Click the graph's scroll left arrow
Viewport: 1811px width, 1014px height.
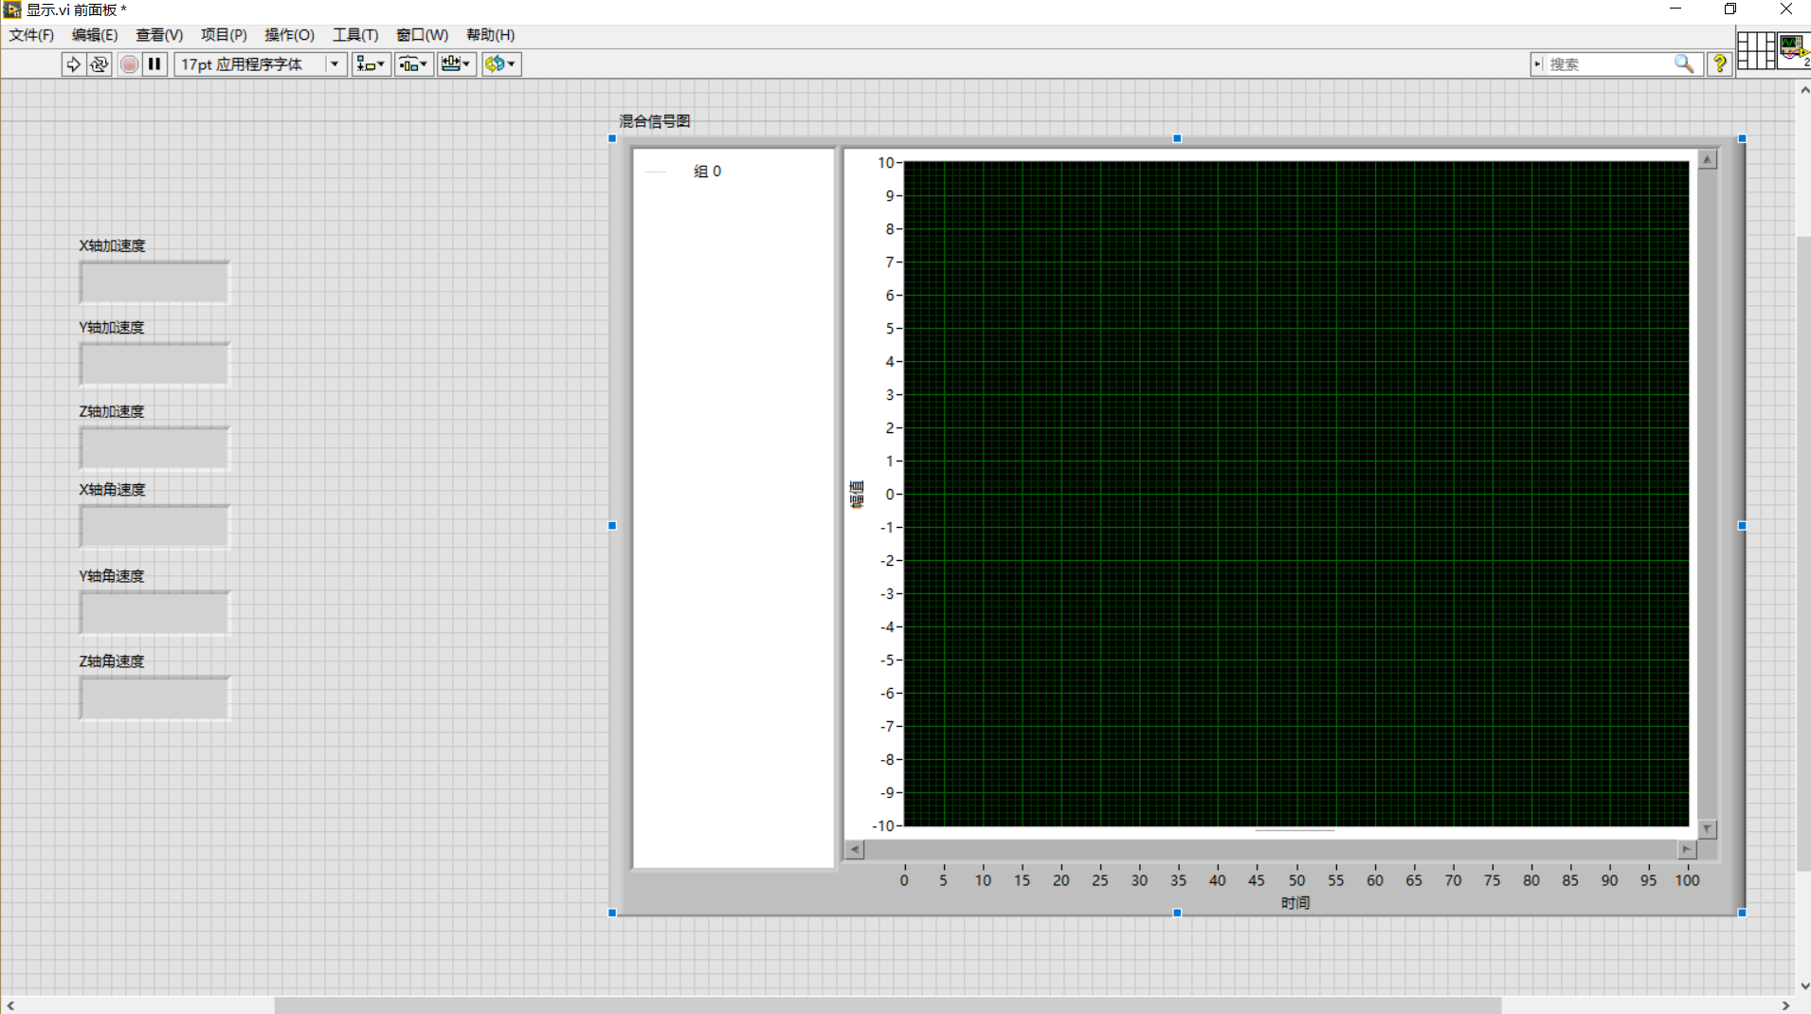pos(855,850)
